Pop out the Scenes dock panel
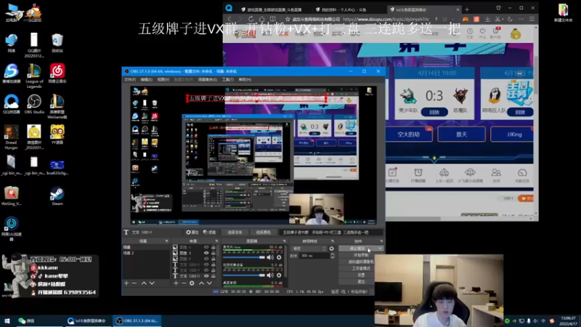This screenshot has height=327, width=581. 166,241
